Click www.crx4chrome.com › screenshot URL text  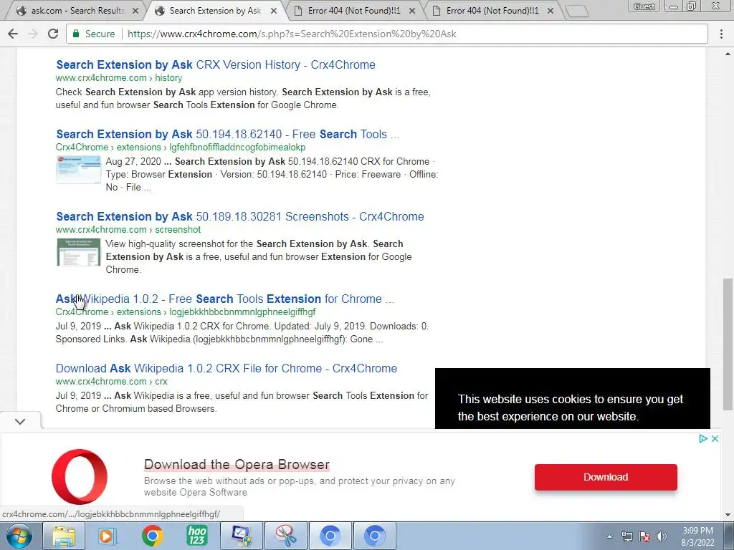[128, 230]
